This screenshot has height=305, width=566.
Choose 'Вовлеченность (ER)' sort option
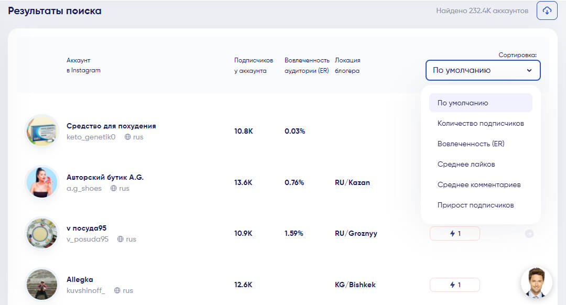pos(471,144)
